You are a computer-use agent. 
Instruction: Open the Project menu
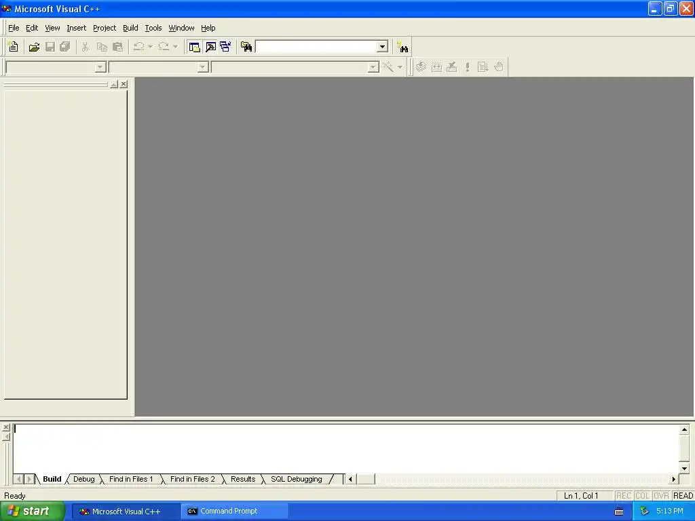[105, 28]
